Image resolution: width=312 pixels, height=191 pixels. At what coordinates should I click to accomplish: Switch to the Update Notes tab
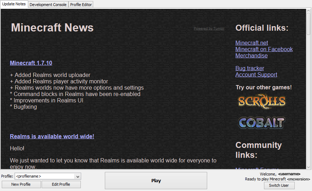(14, 4)
